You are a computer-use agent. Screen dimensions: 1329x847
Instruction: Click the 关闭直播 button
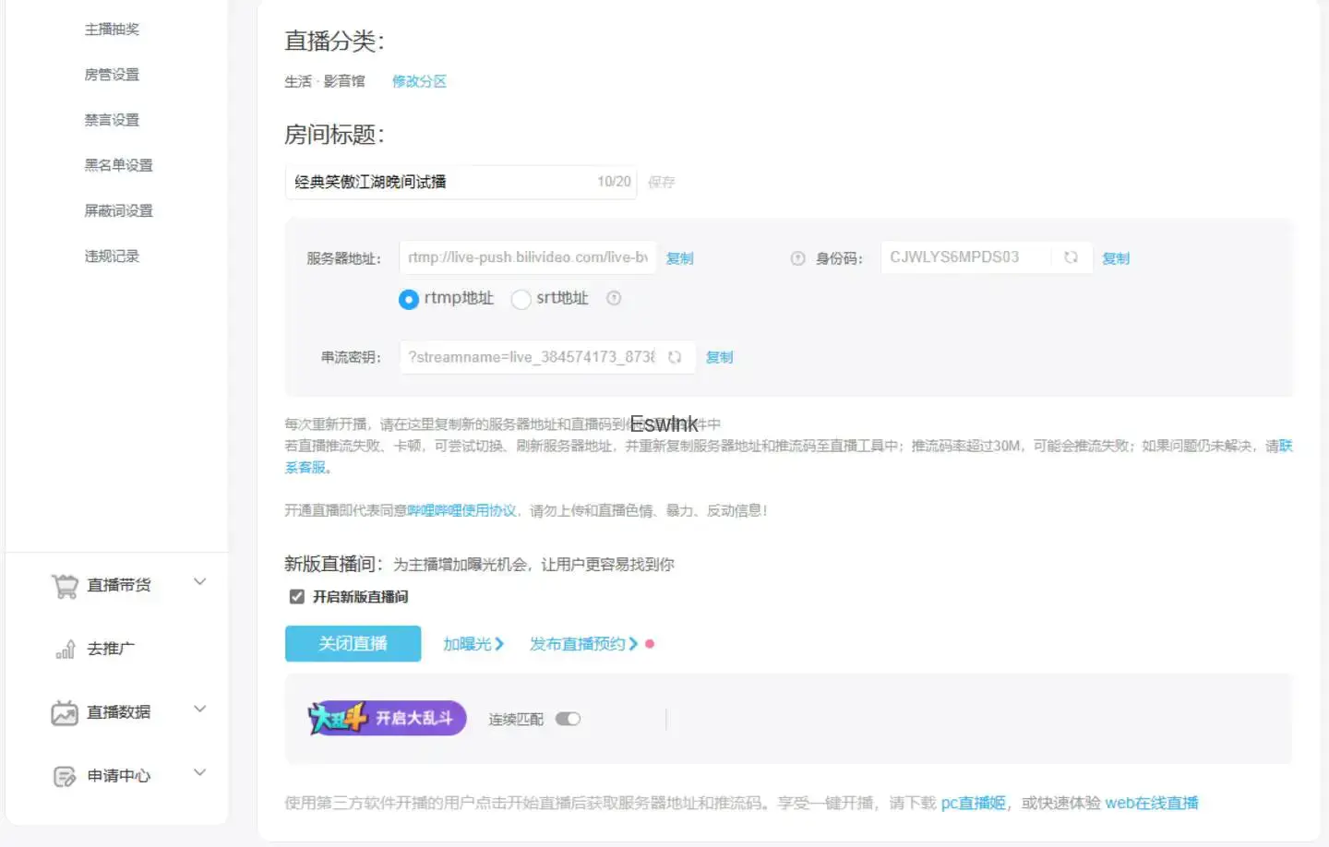(353, 644)
